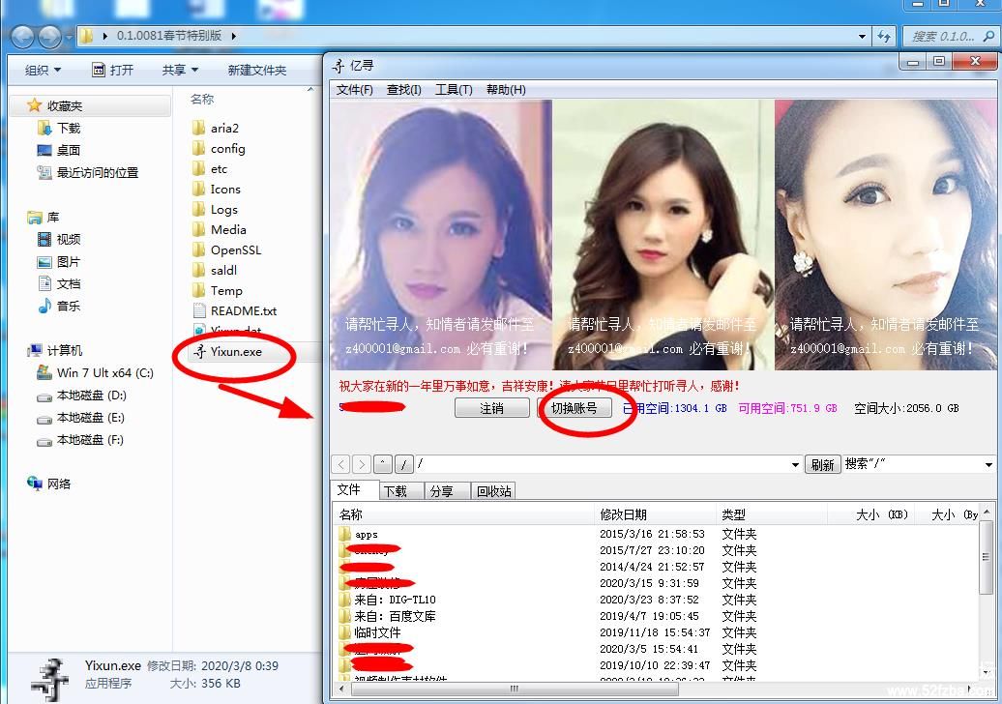Select the OpenSSL folder
This screenshot has height=704, width=1002.
(227, 249)
